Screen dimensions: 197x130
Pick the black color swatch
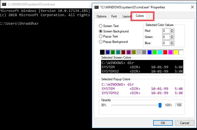[x=102, y=52]
